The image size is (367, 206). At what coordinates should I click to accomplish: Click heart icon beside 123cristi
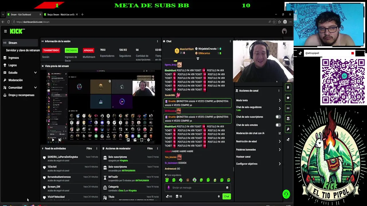click(x=44, y=168)
